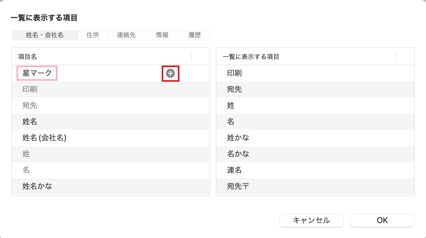Select 姓名かな in the left list
This screenshot has width=426, height=238.
tap(111, 186)
